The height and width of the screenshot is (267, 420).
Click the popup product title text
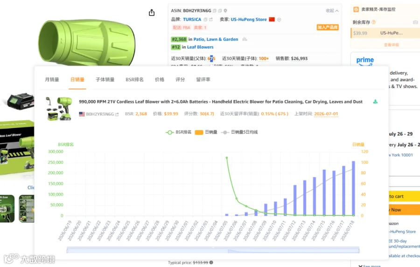pos(221,102)
